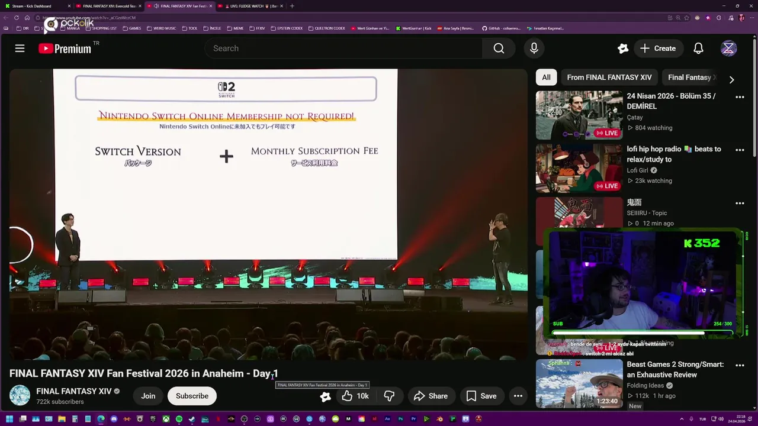Open the Beast Games 1:23:40 thumbnail
The image size is (758, 426).
pos(579,383)
